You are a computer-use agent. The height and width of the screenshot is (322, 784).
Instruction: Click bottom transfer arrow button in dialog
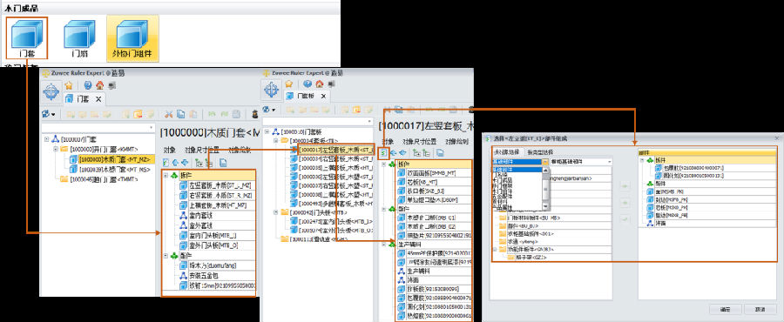(625, 218)
